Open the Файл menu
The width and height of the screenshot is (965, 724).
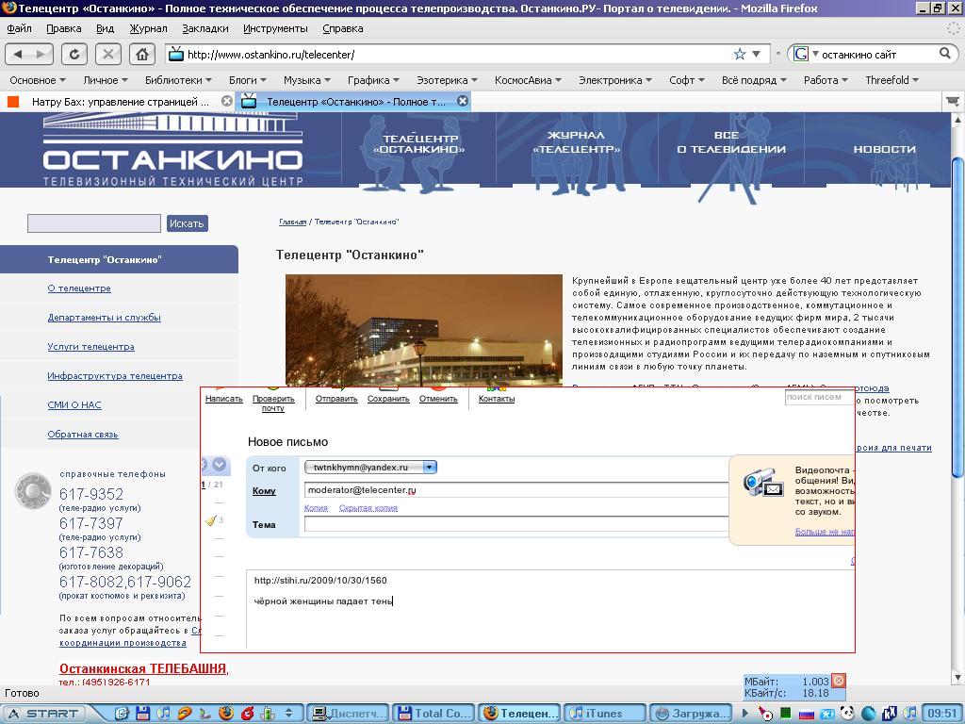coord(19,28)
